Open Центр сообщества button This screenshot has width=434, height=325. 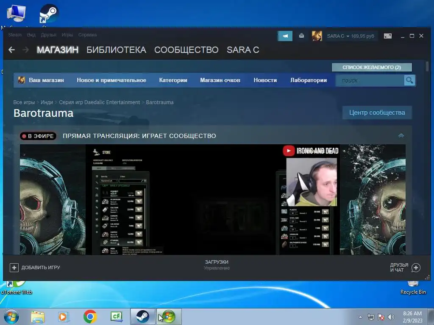377,113
